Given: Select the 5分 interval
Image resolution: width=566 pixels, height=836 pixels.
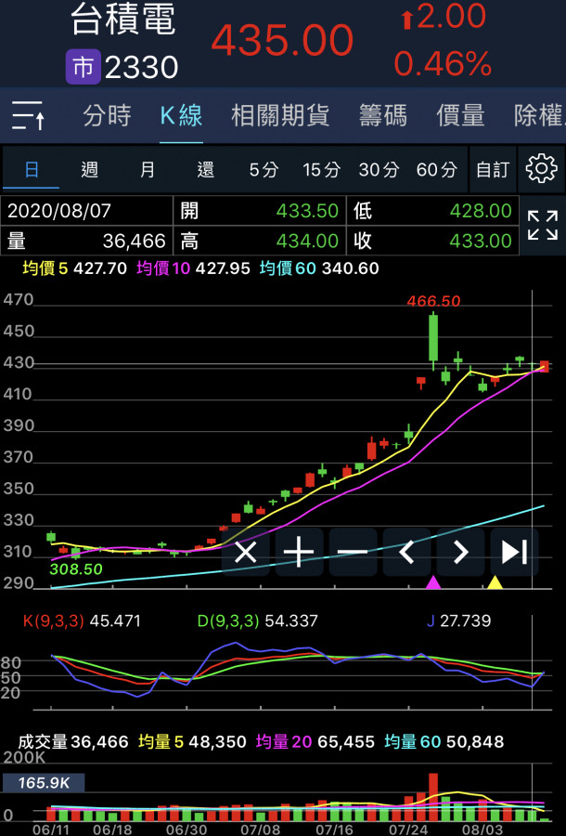Looking at the screenshot, I should 264,170.
